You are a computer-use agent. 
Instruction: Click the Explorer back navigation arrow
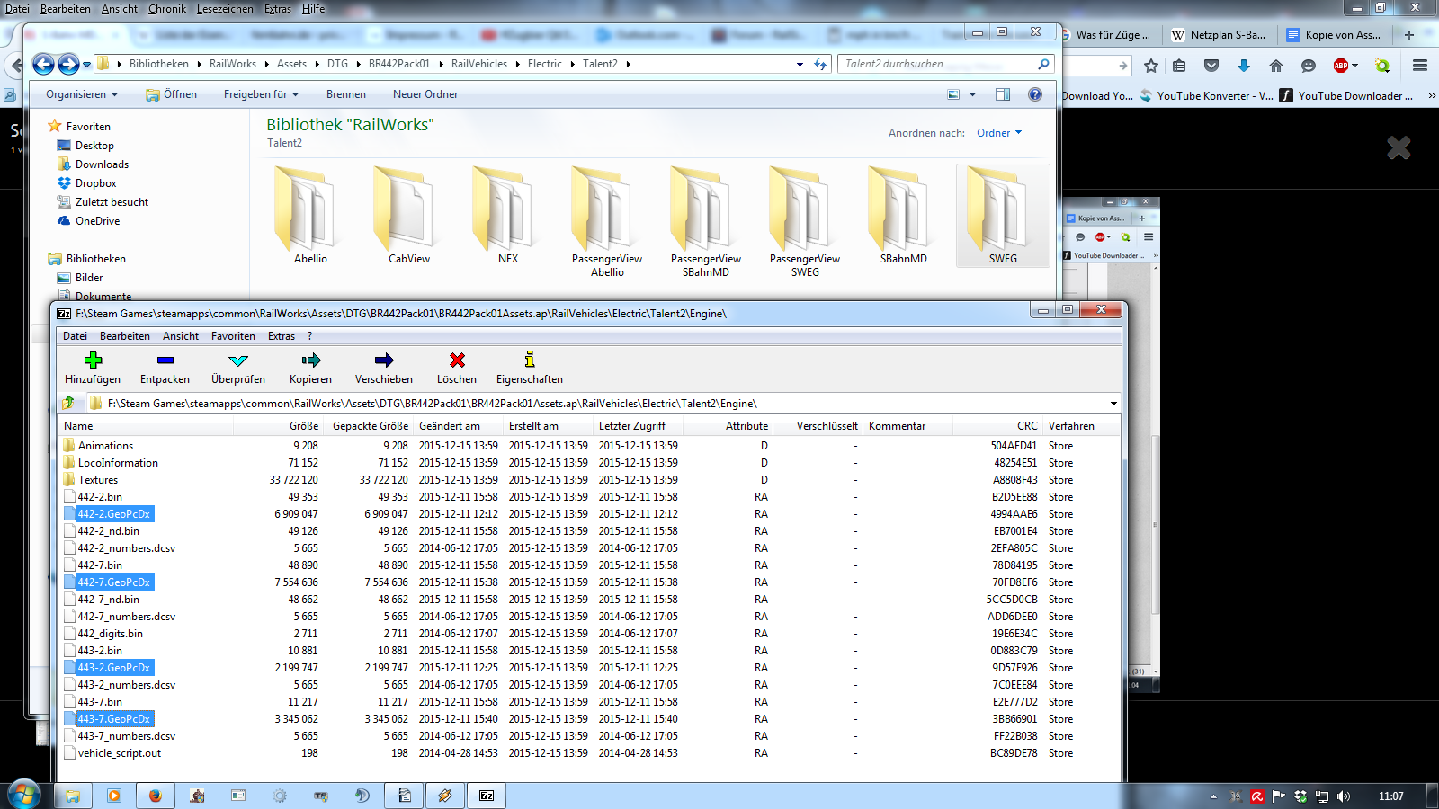tap(43, 64)
